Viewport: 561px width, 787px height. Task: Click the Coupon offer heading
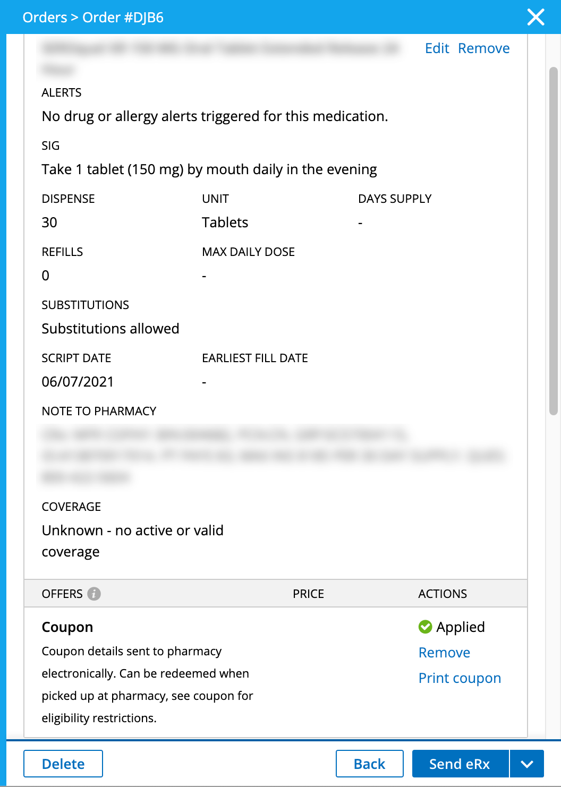(x=67, y=627)
